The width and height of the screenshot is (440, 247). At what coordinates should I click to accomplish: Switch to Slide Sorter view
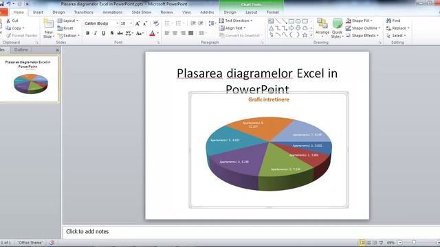(368, 242)
